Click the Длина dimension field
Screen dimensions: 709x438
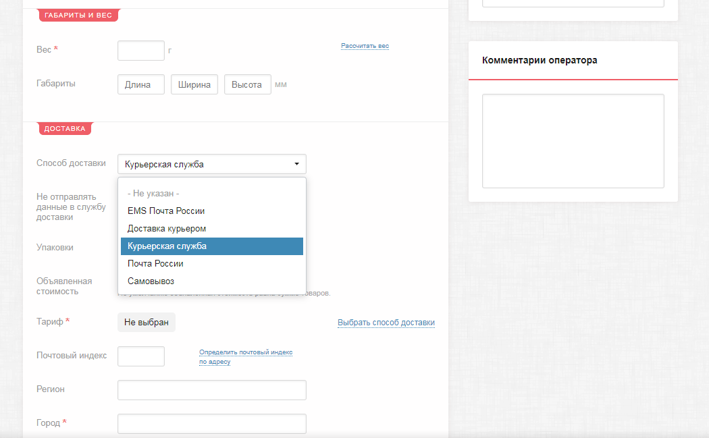click(x=141, y=84)
